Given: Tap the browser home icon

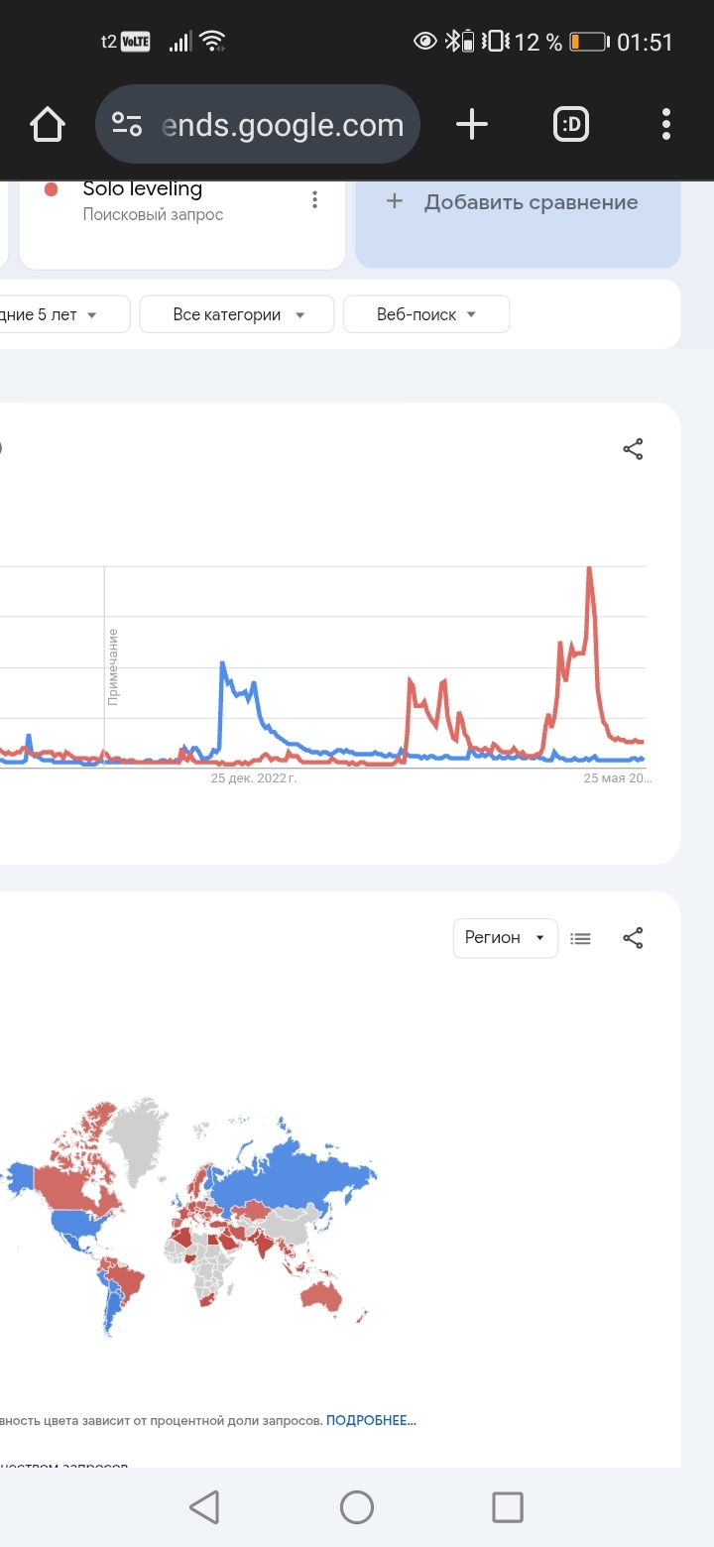Looking at the screenshot, I should [x=47, y=125].
